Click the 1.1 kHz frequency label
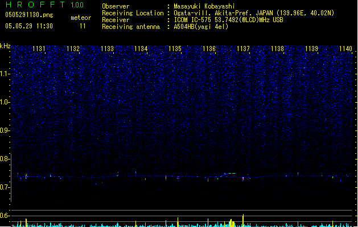This screenshot has width=358, height=227. (x=5, y=74)
